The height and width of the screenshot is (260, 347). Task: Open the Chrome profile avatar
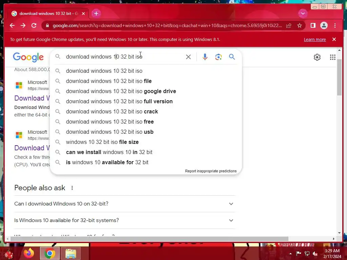pyautogui.click(x=324, y=25)
